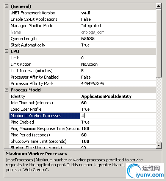Click the Ping Period value 60
166x181 pixels.
click(x=118, y=135)
